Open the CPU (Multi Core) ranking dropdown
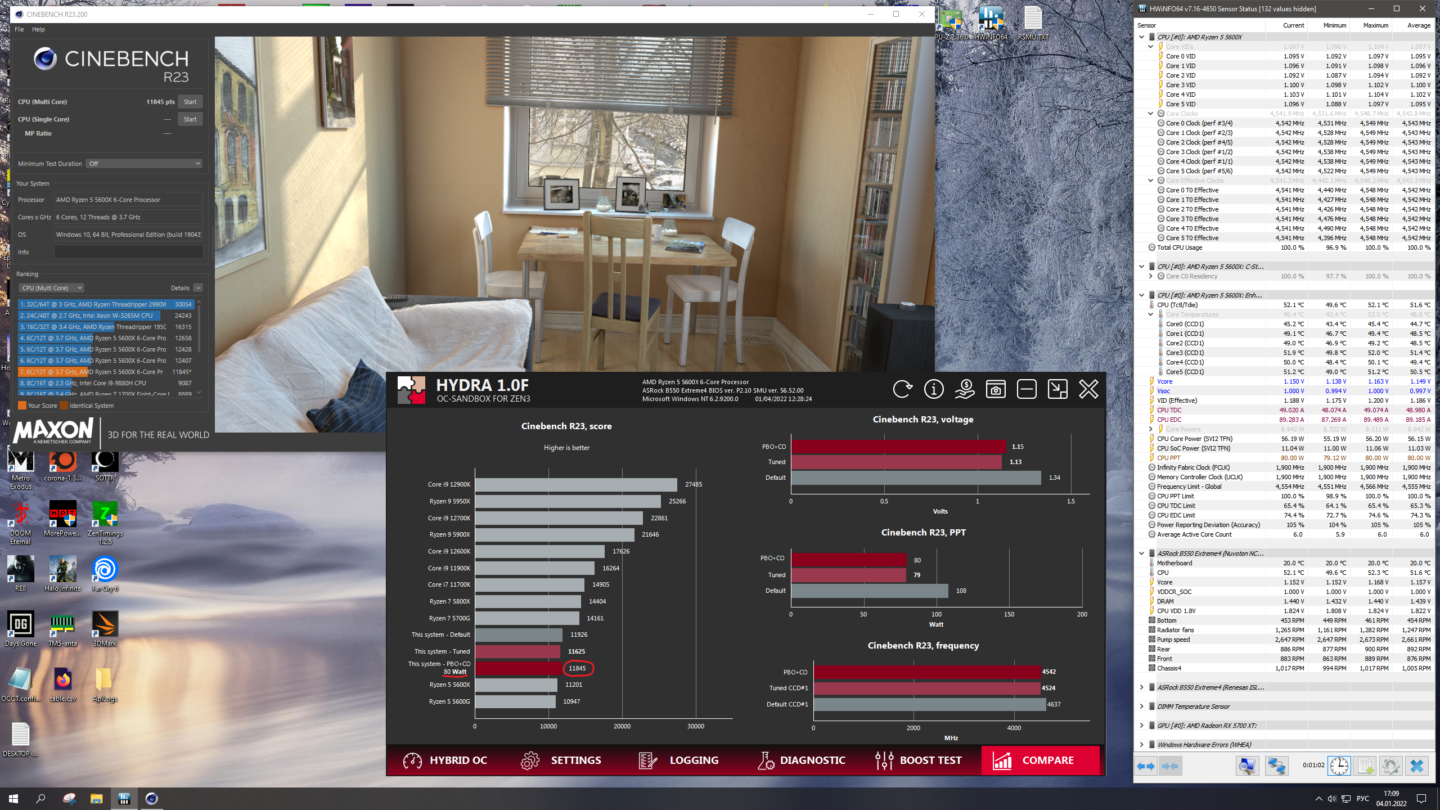This screenshot has height=810, width=1440. tap(51, 288)
